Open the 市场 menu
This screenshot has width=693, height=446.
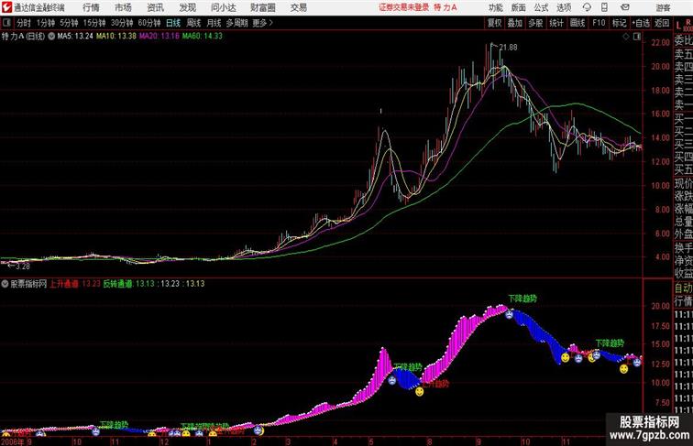[123, 7]
